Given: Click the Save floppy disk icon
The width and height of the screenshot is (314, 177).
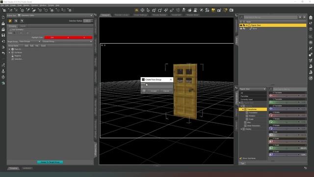Looking at the screenshot, I should tap(3, 35).
